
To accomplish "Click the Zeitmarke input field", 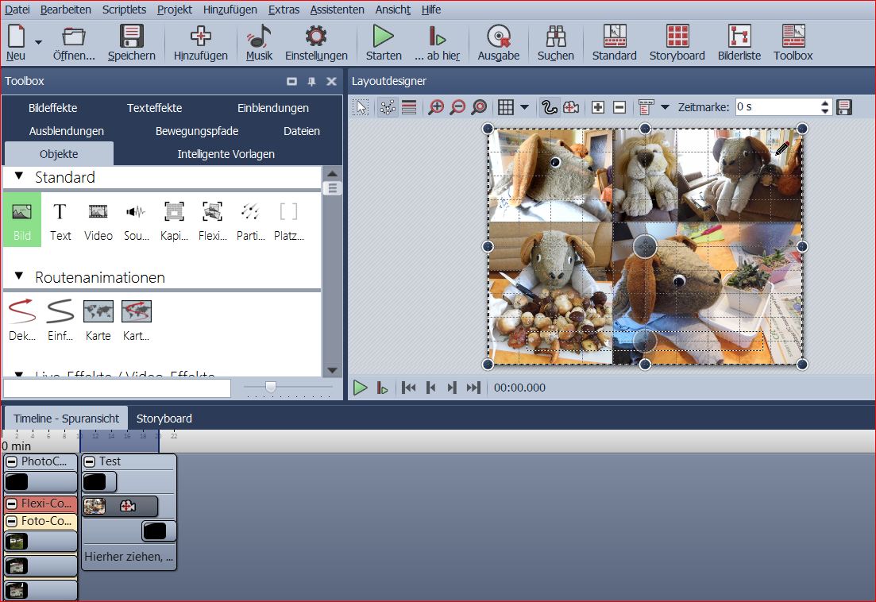I will pos(777,106).
